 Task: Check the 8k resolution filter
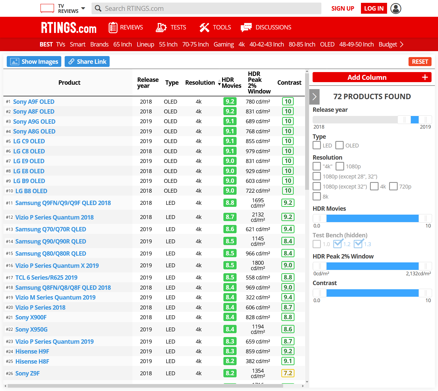pos(317,197)
